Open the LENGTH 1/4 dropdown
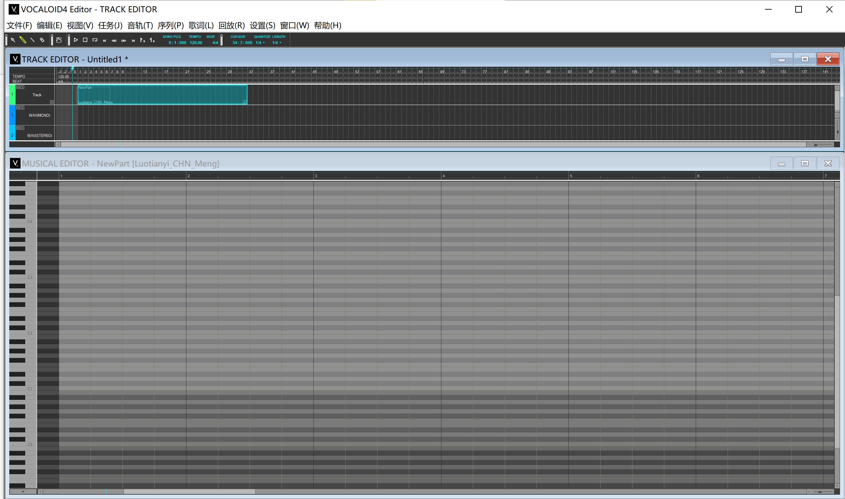The width and height of the screenshot is (845, 499). 277,43
